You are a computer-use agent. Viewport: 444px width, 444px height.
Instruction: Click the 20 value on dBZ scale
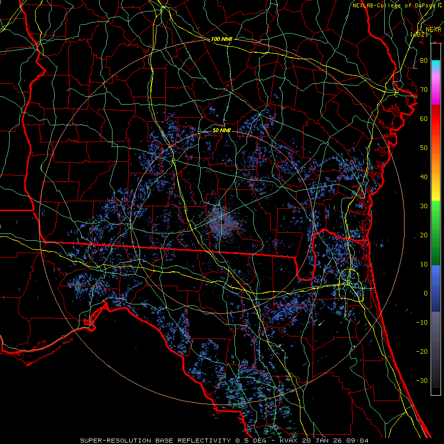424,235
